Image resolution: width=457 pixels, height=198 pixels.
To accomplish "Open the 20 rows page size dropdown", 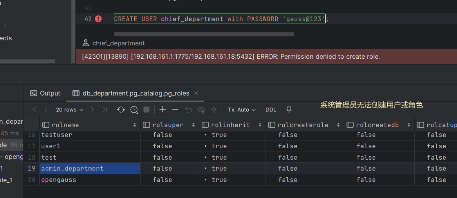I will pyautogui.click(x=70, y=110).
